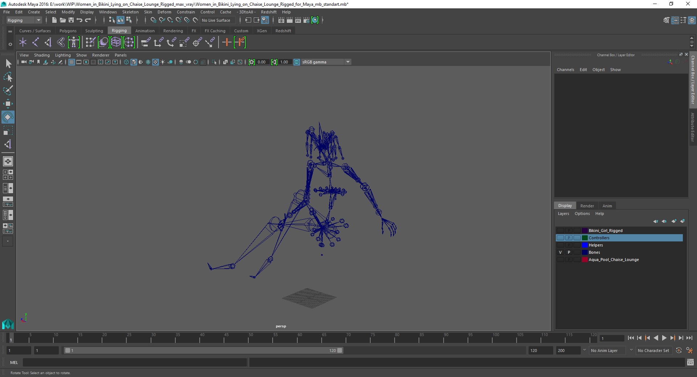The height and width of the screenshot is (377, 697).
Task: Click the Create Lattice shelf icon
Action: click(116, 42)
